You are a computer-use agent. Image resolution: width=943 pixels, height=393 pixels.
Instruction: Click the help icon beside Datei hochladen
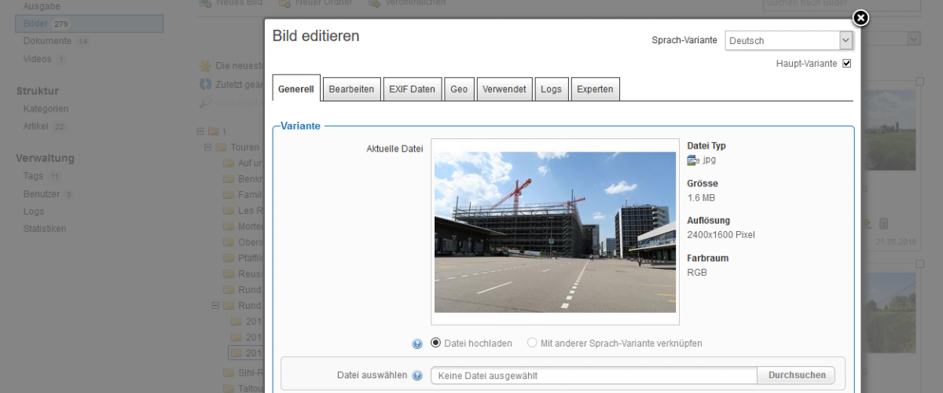tap(417, 343)
